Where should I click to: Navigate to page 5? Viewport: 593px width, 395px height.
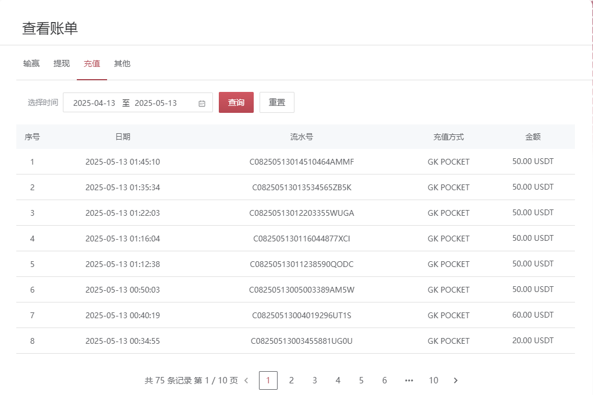[361, 380]
